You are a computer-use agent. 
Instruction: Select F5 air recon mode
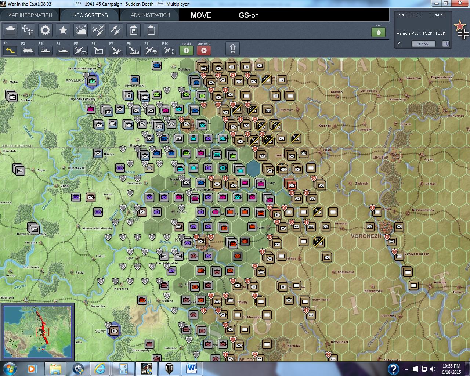(x=80, y=50)
